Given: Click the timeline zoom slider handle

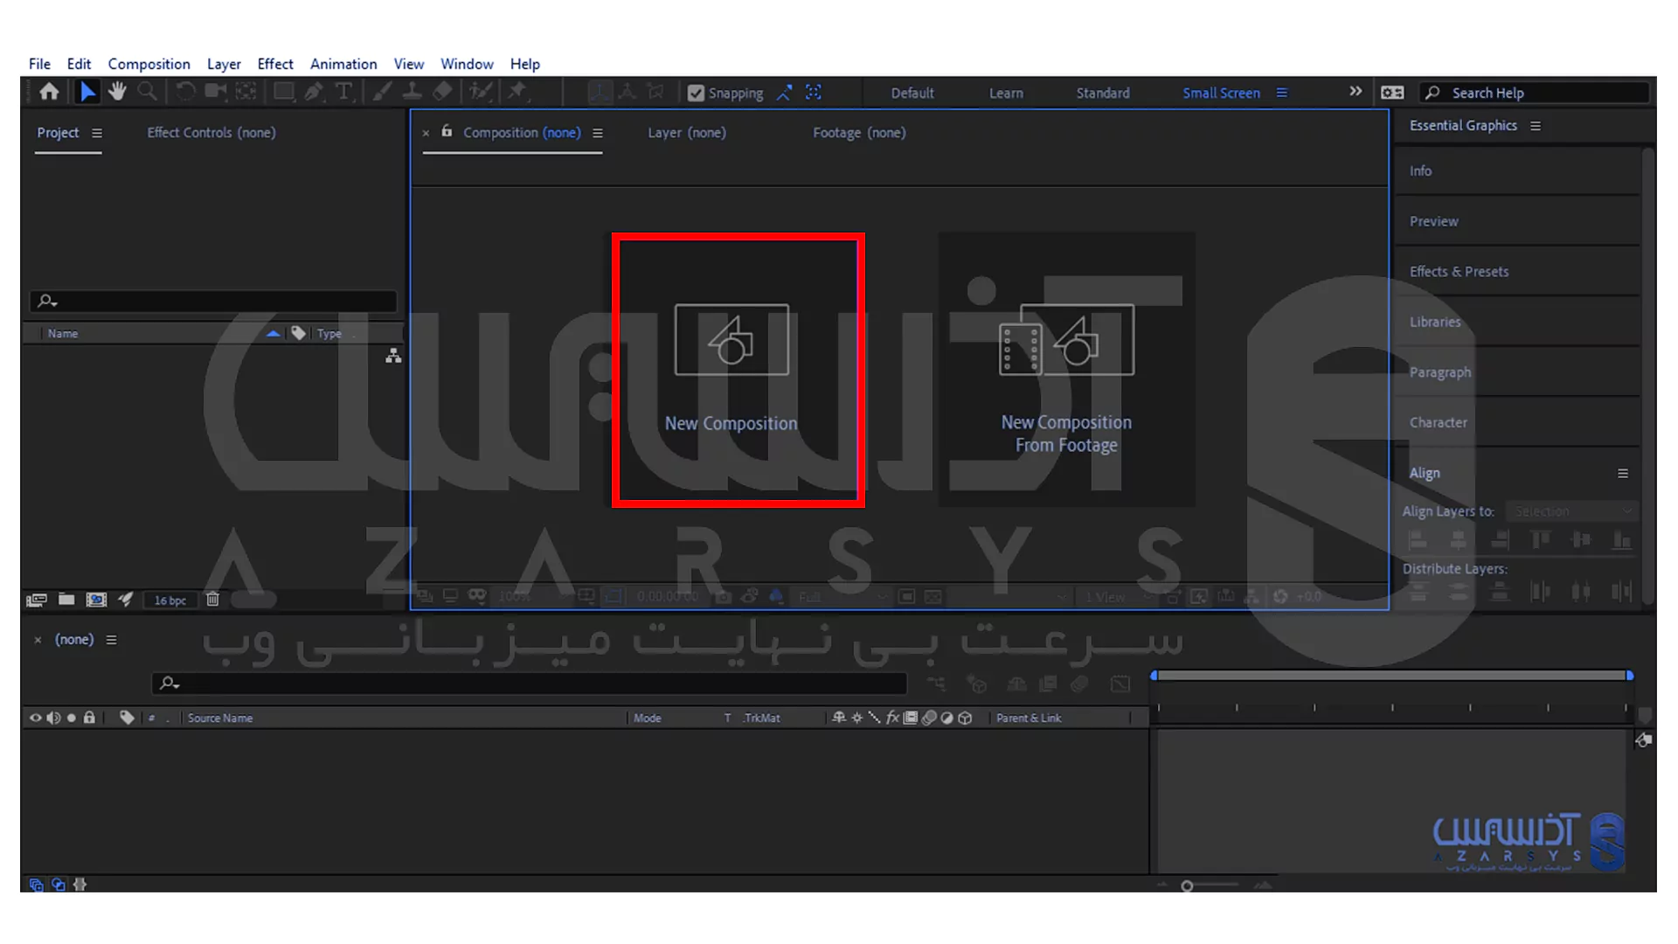Looking at the screenshot, I should click(1187, 886).
